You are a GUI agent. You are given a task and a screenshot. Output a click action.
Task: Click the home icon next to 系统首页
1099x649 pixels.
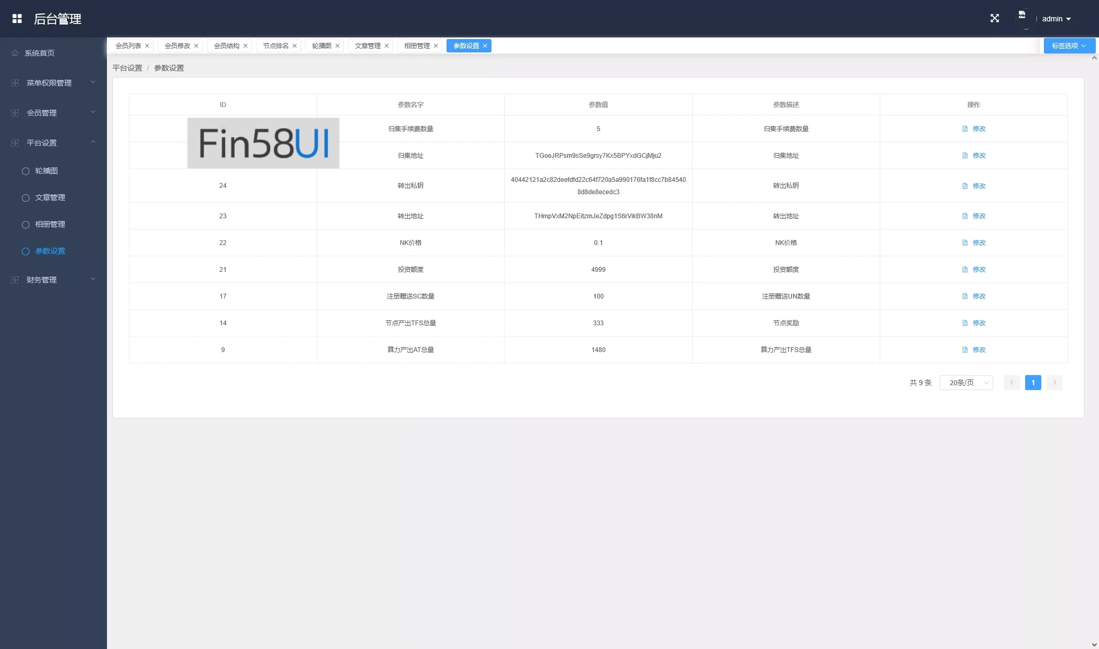click(15, 53)
